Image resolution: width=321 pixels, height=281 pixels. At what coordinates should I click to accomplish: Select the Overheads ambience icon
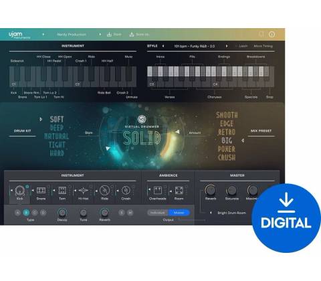tap(158, 190)
